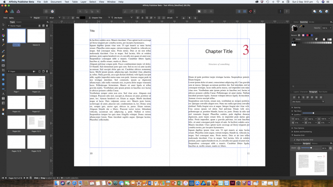333x187 pixels.
Task: Switch to the Text Styles tab
Action: coord(323,92)
